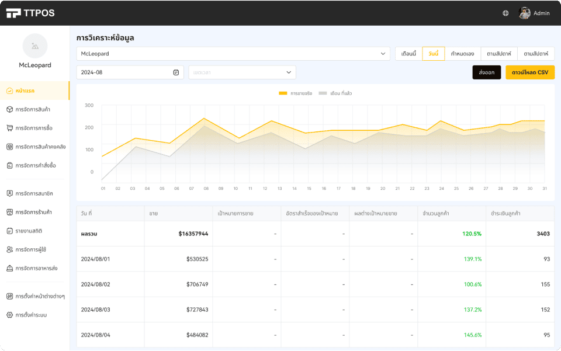561x351 pixels.
Task: Open the เขตเวลา time range dropdown
Action: pos(242,72)
